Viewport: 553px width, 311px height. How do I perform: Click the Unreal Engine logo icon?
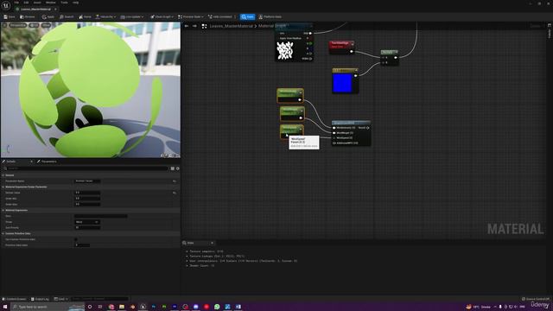[x=6, y=5]
